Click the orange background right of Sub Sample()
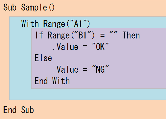Image resolution: width=166 pixels, height=119 pixels. pos(109,8)
